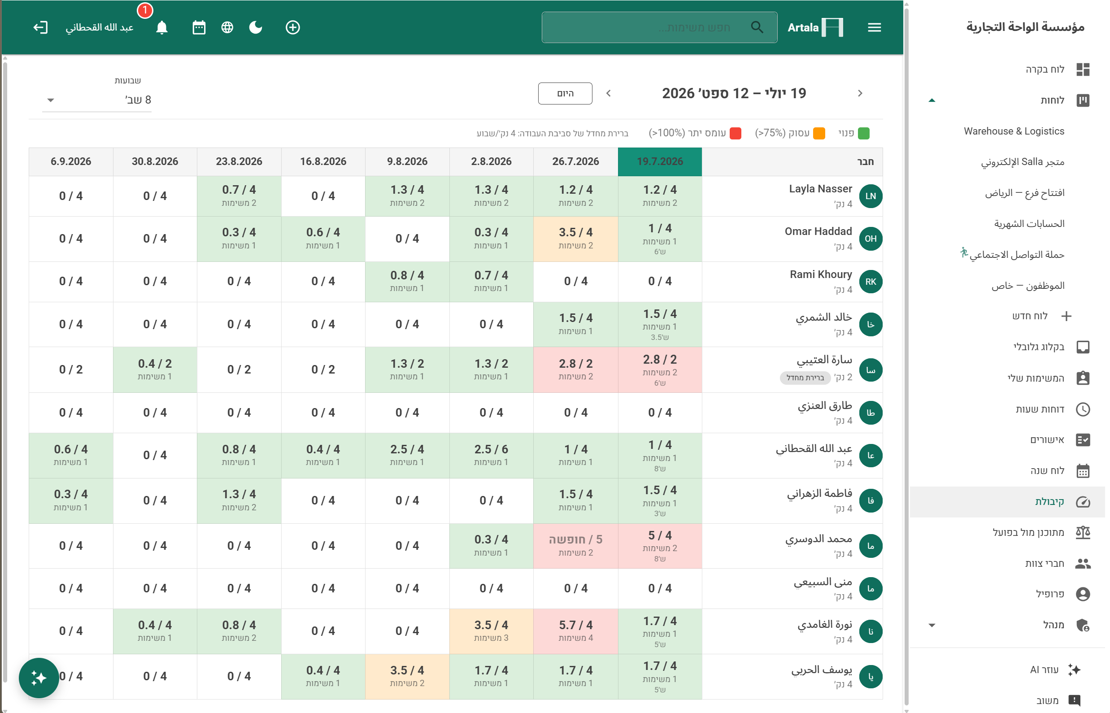Open the language globe icon
The image size is (1110, 713).
tap(227, 27)
